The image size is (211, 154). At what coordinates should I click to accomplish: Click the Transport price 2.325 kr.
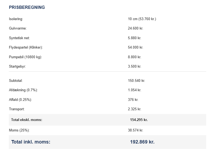point(134,109)
